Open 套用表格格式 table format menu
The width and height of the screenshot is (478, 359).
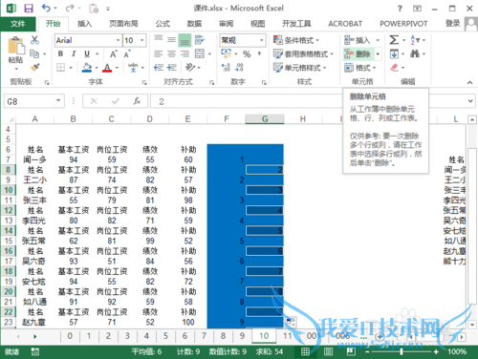[x=303, y=54]
